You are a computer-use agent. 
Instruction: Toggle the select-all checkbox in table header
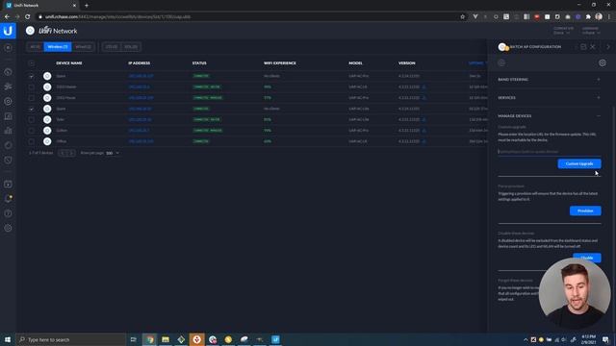pos(32,63)
